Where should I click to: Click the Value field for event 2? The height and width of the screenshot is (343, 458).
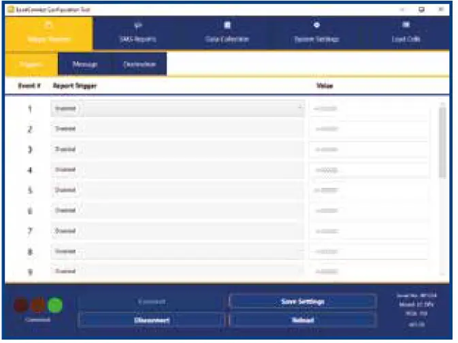point(370,129)
